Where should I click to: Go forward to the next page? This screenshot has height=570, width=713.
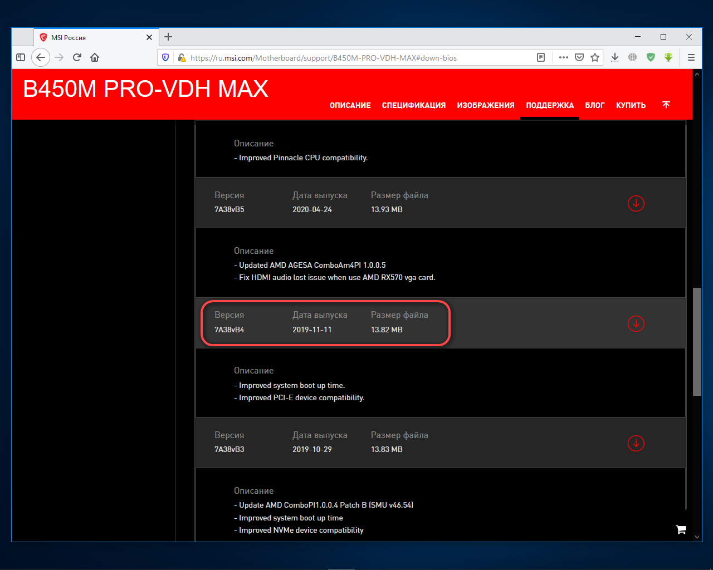coord(59,57)
